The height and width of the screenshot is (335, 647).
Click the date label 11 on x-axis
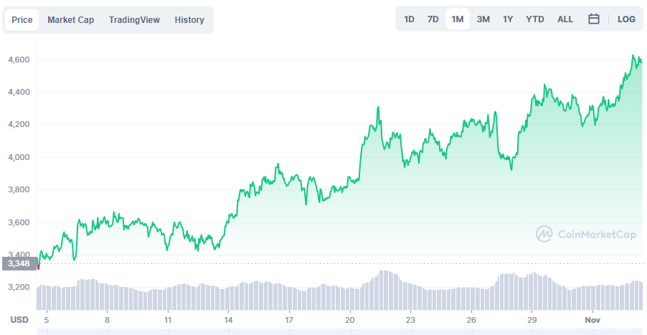pyautogui.click(x=168, y=320)
